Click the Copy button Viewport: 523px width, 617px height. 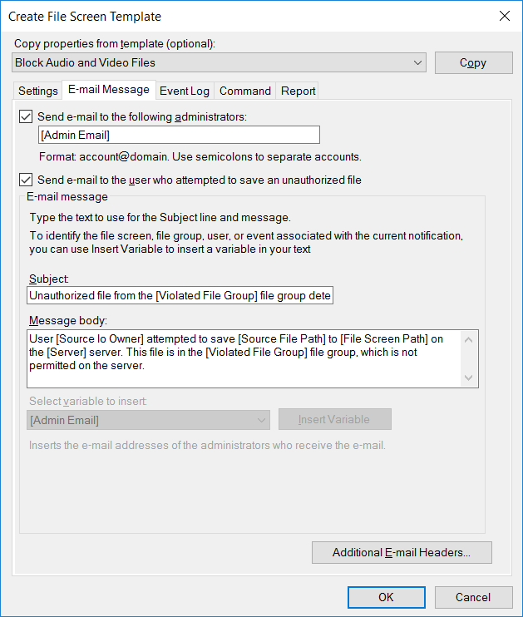pos(473,62)
